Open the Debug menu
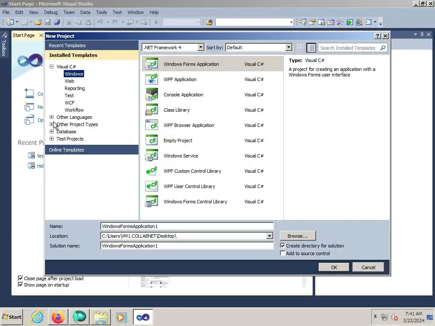The image size is (435, 326). (x=51, y=12)
